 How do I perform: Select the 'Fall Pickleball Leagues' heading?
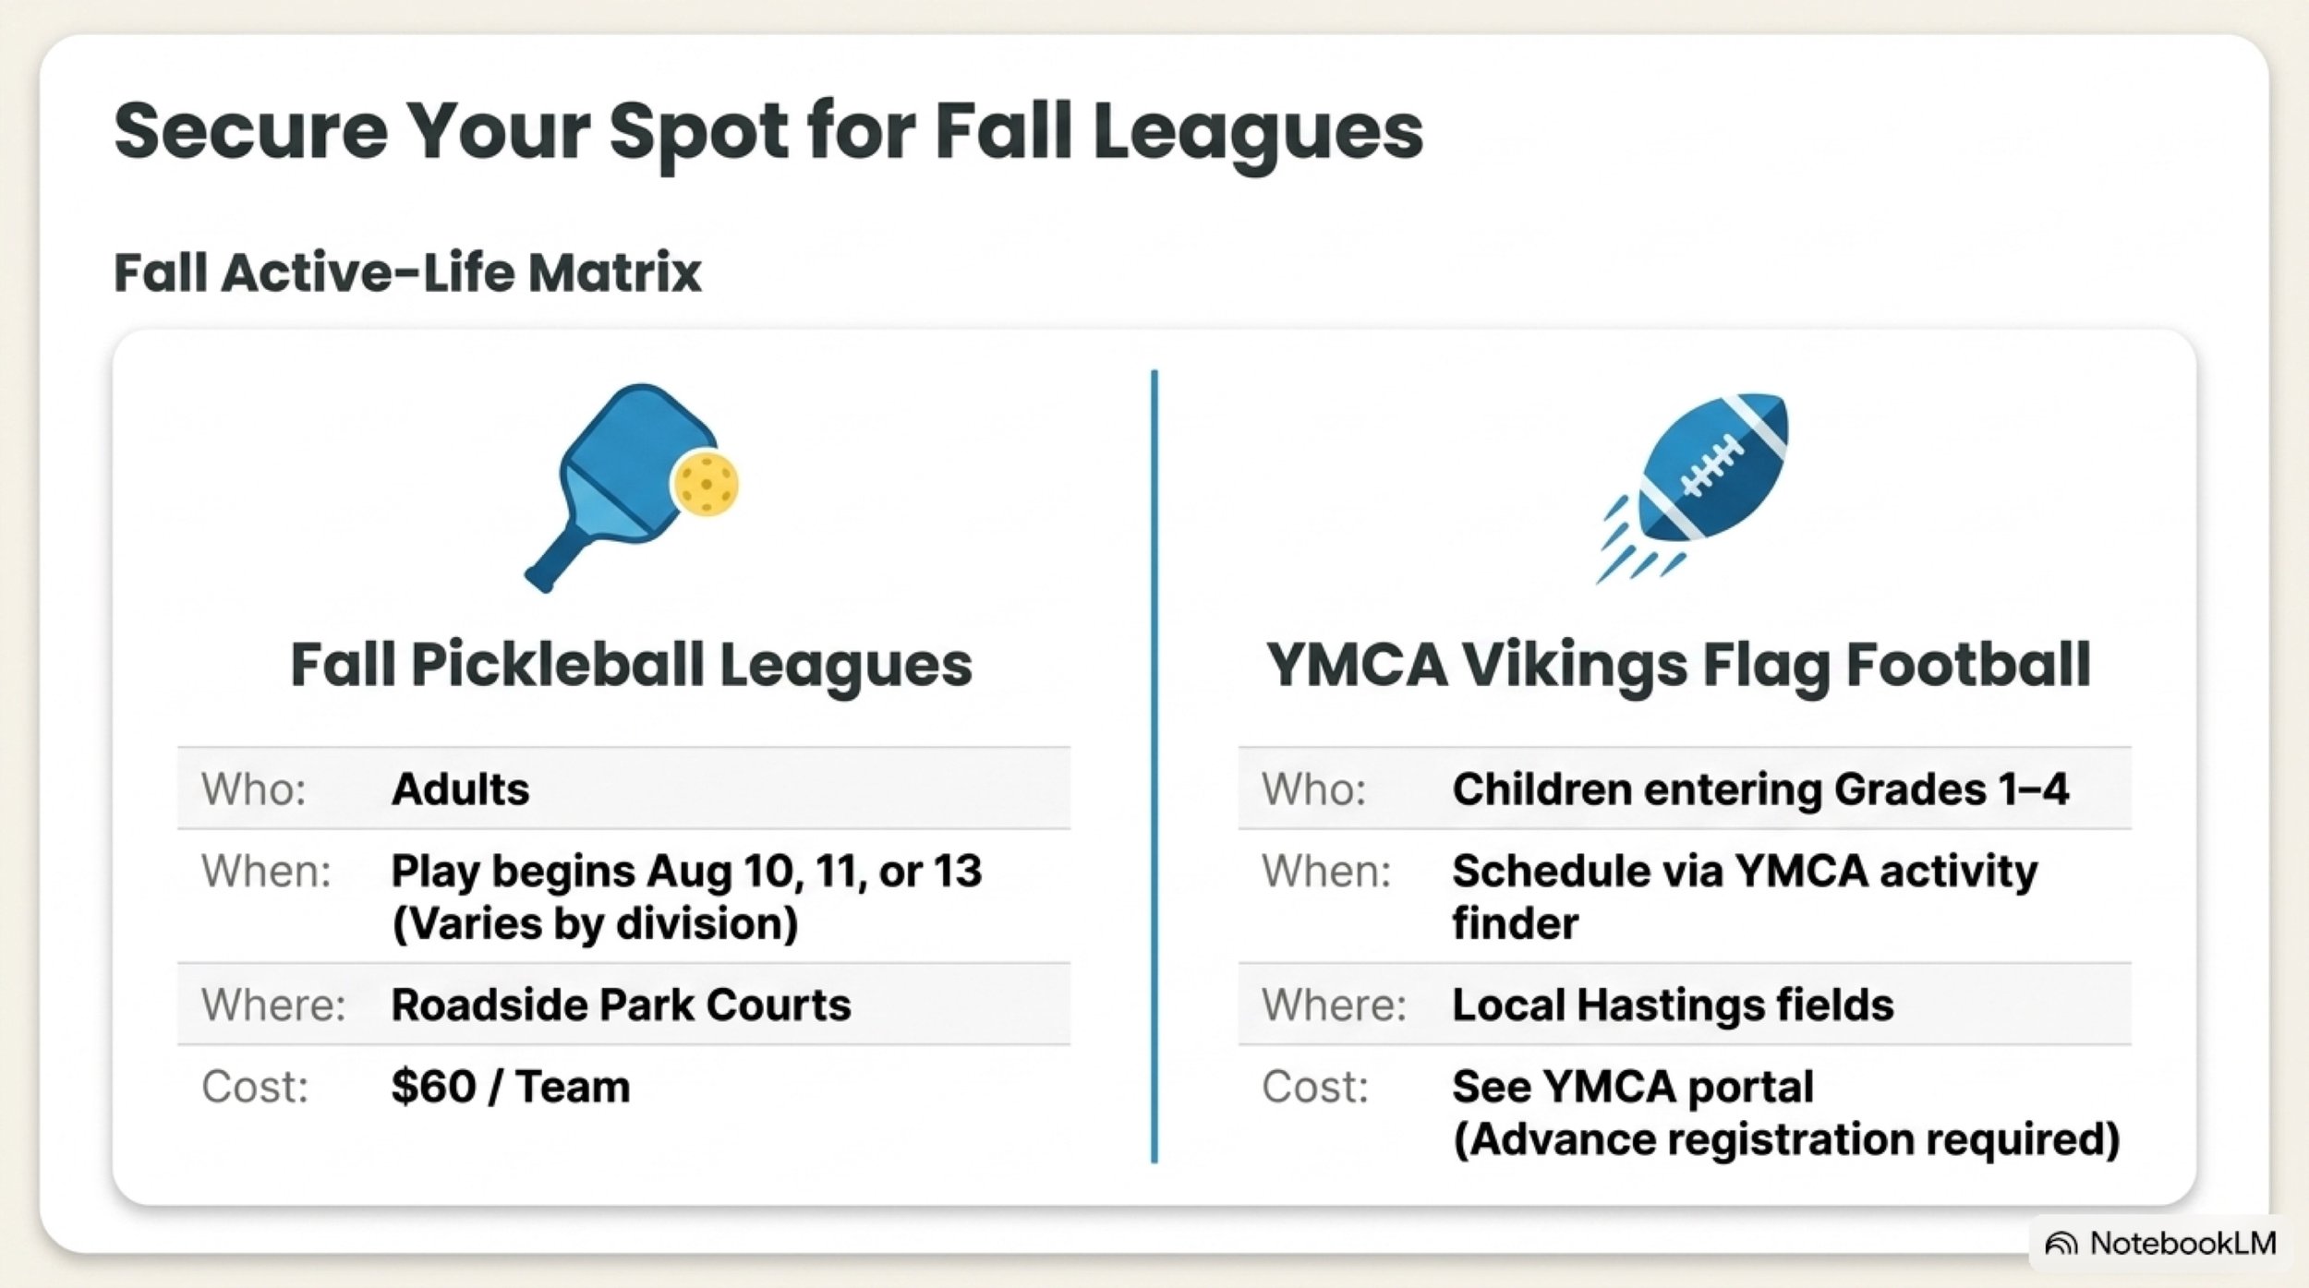point(632,666)
